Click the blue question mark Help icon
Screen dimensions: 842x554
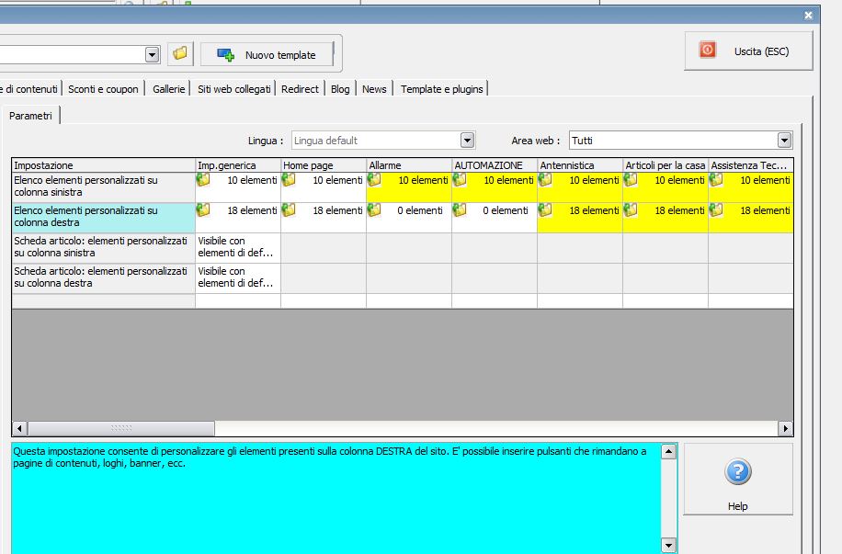[738, 472]
